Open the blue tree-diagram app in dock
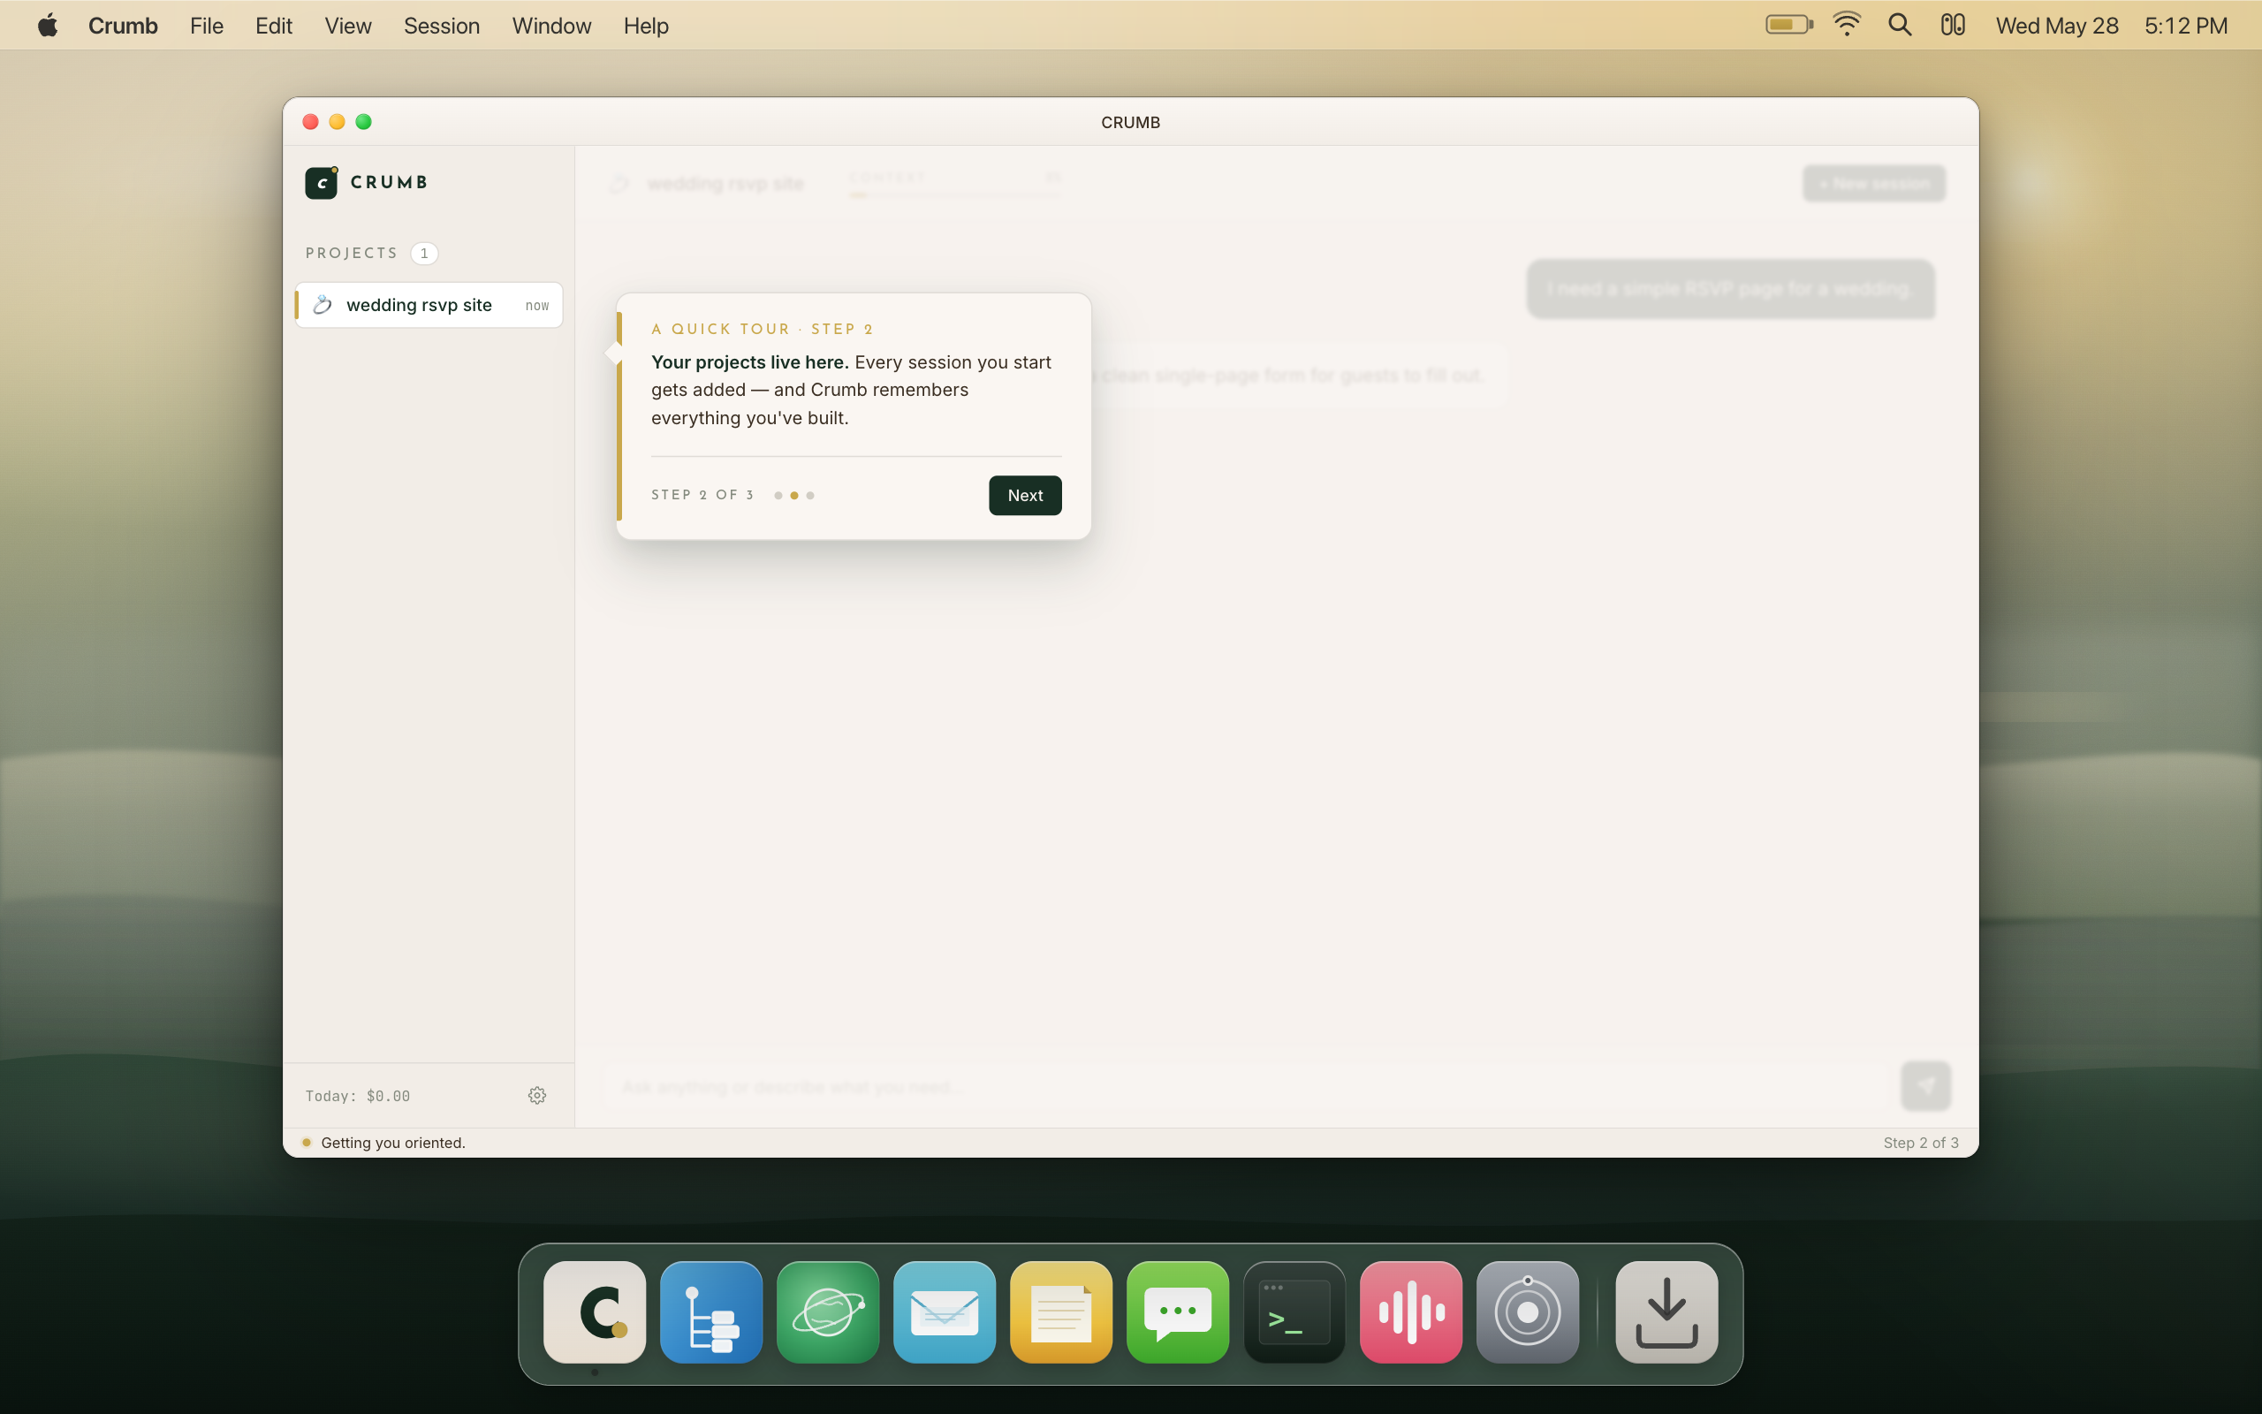 pyautogui.click(x=711, y=1312)
